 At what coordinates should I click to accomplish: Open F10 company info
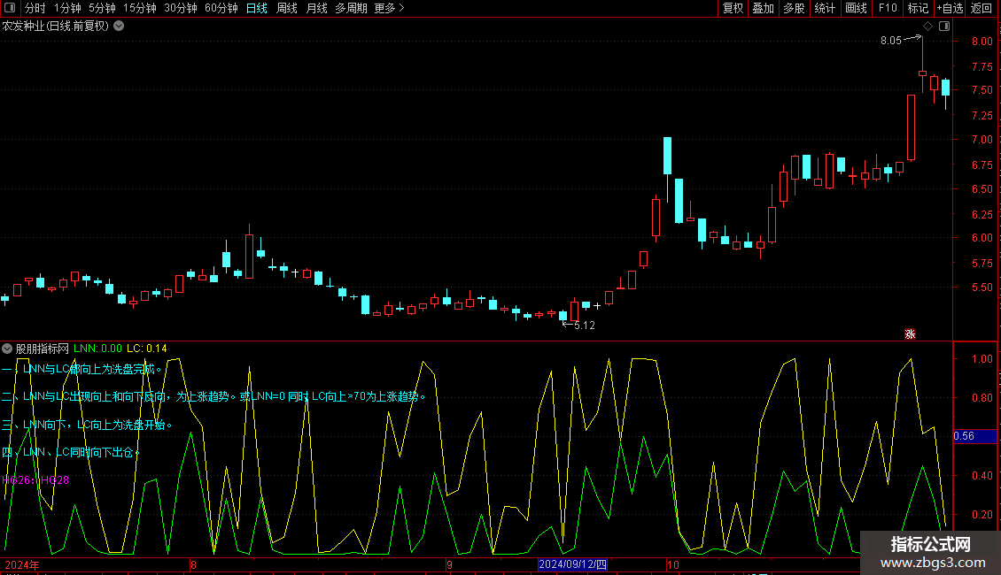(x=888, y=8)
